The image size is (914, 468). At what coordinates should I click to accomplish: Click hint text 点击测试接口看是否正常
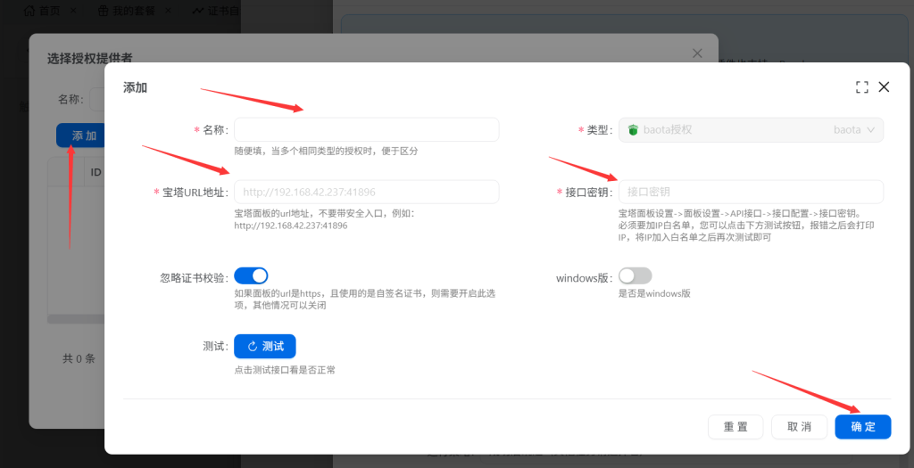[x=285, y=370]
